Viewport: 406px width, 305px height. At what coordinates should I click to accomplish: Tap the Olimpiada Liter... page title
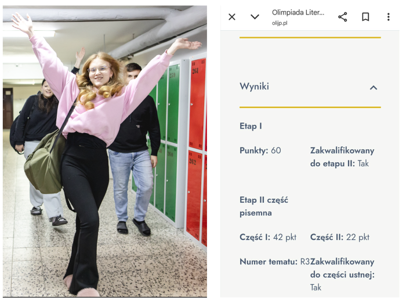point(298,12)
